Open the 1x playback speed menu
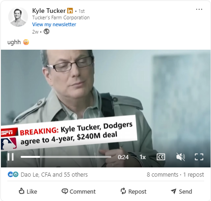This screenshot has width=211, height=201. 143,157
